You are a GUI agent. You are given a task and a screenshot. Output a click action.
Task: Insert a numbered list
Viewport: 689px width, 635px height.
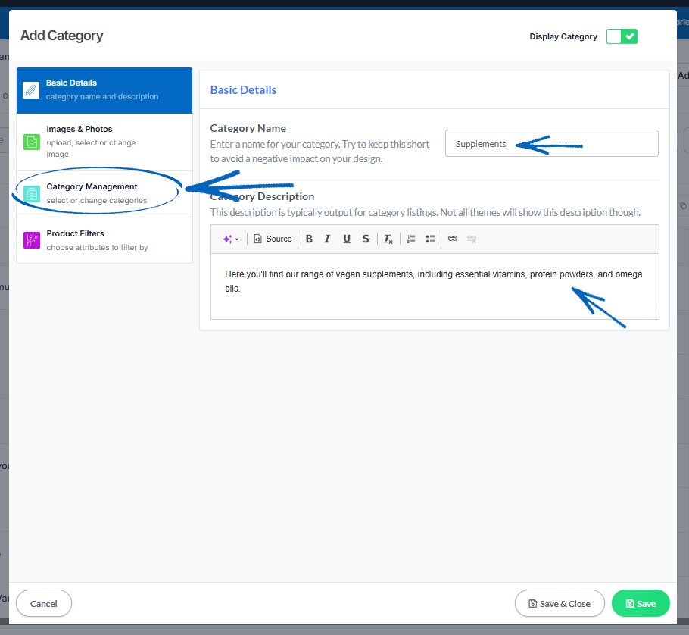(x=411, y=239)
